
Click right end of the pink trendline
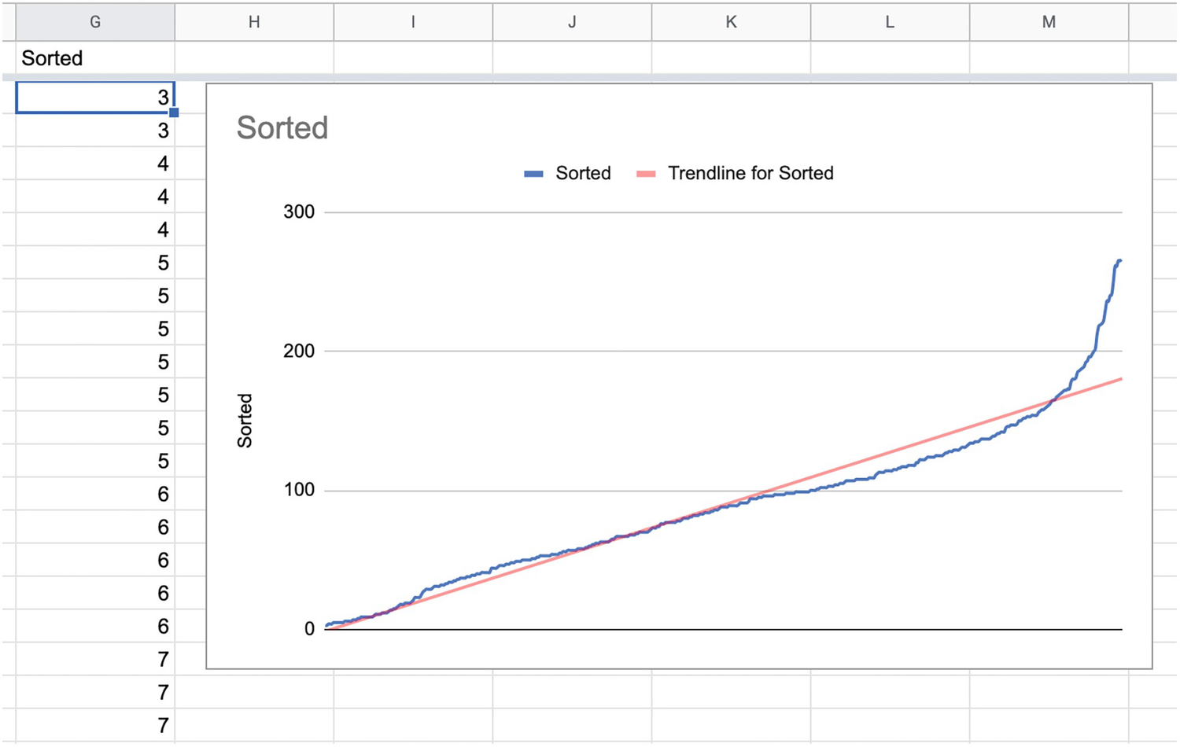click(x=1119, y=380)
